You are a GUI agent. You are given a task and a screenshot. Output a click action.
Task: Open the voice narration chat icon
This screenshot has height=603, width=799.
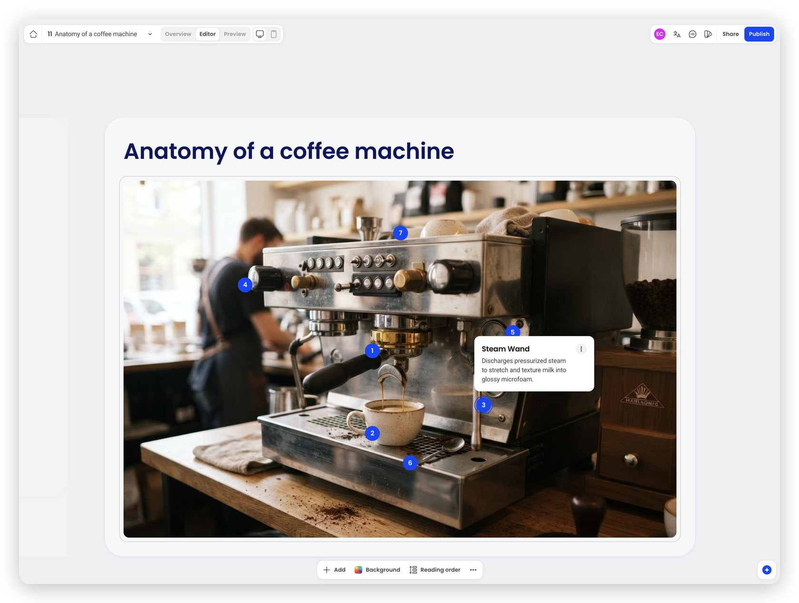coord(692,34)
